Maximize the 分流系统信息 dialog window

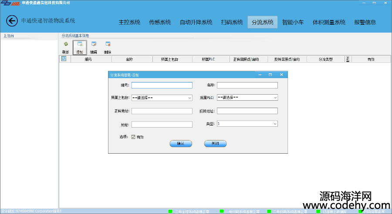point(270,75)
